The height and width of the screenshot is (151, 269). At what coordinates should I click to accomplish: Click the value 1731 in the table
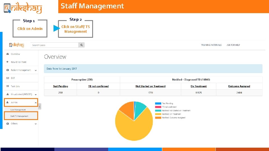(150, 93)
